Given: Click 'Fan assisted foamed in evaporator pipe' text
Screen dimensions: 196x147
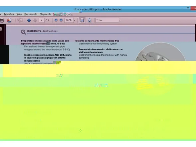Looking at the screenshot, I should point(45,46).
